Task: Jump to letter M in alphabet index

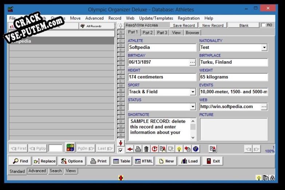Action: pos(121,86)
